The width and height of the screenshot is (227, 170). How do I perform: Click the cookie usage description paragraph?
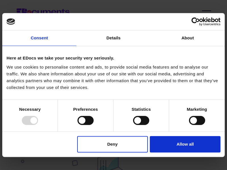click(112, 77)
